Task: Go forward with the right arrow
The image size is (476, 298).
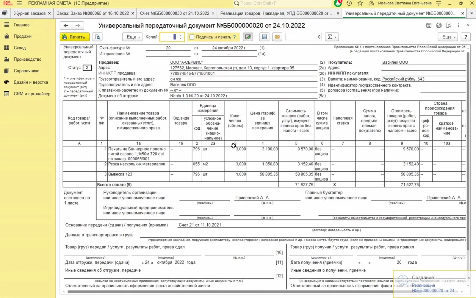Action: coord(78,25)
